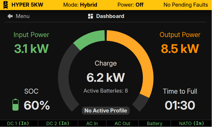Click the 3.1 kW input power value
212x127 pixels.
[31, 49]
